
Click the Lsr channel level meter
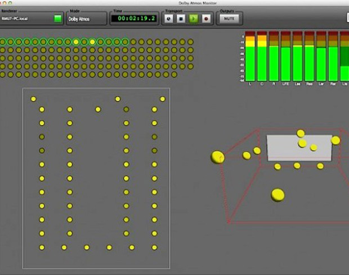(321, 56)
